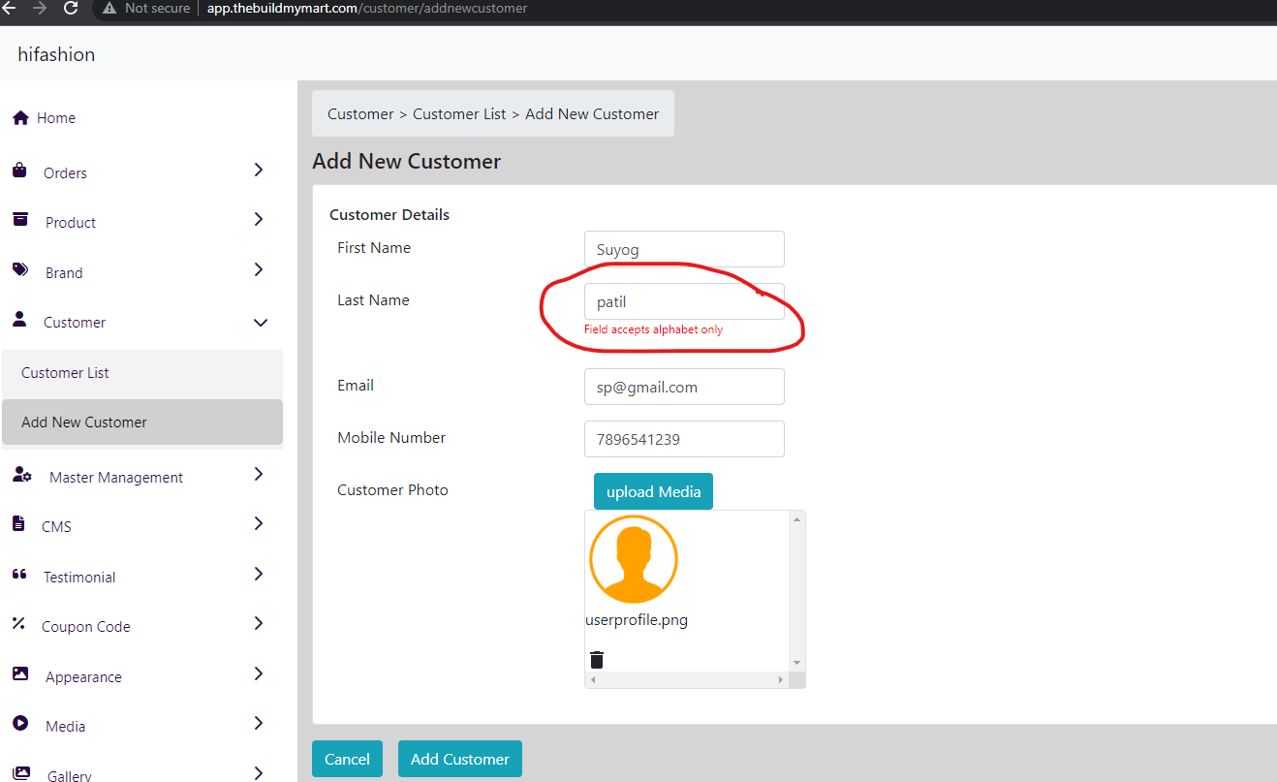Expand the Media menu chevron
This screenshot has height=782, width=1277.
coord(259,723)
